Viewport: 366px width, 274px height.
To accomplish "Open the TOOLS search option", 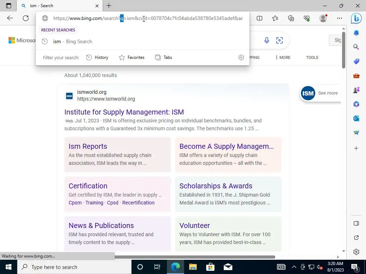I will [312, 57].
